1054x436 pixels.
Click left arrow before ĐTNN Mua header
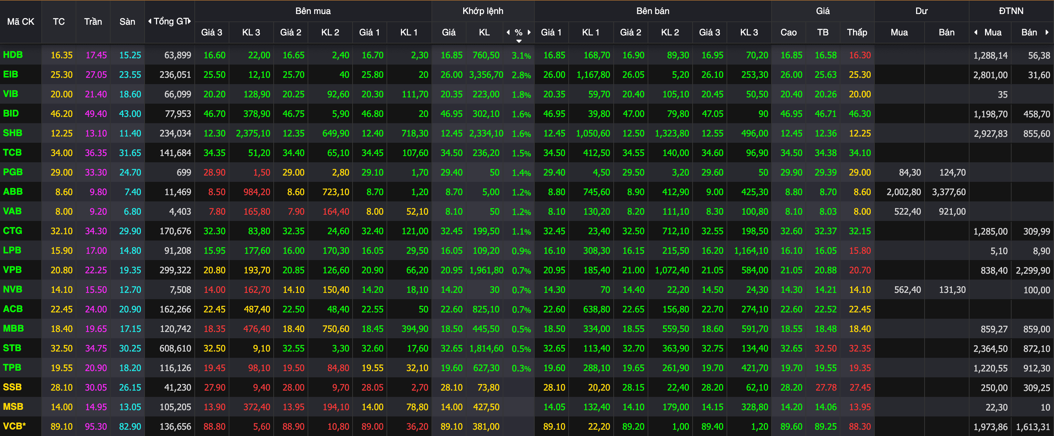pos(976,32)
